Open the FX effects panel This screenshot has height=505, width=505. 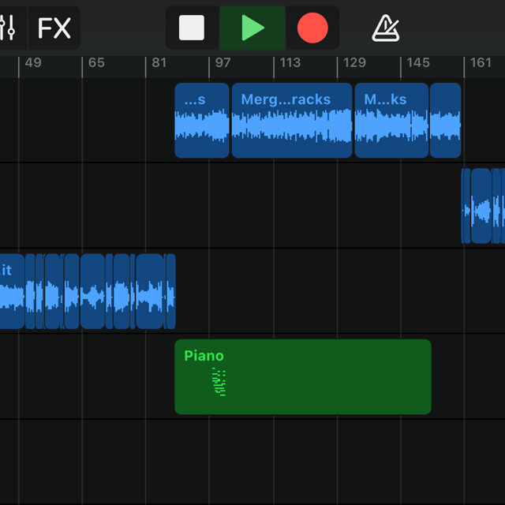(x=54, y=28)
